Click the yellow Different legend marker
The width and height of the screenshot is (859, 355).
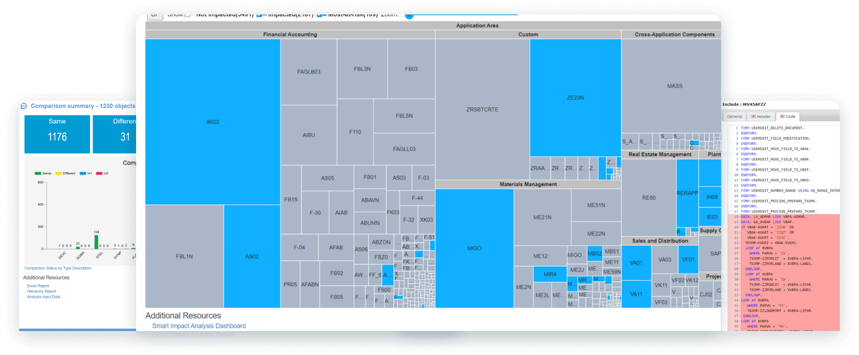pyautogui.click(x=58, y=173)
